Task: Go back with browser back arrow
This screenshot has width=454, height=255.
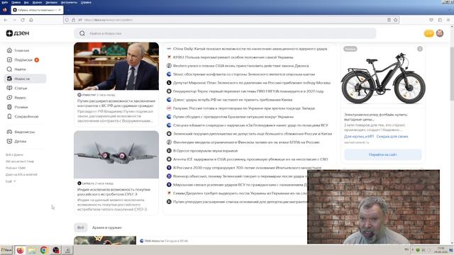Action: (6, 20)
